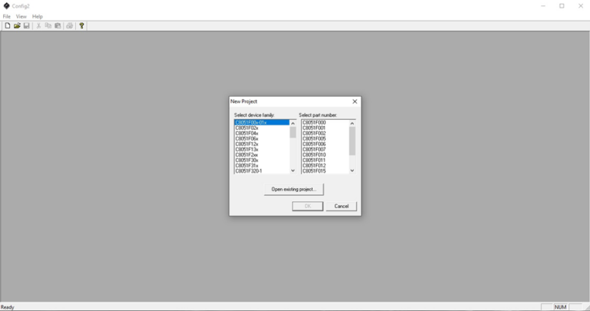Click the Print toolbar icon
This screenshot has width=590, height=311.
[x=69, y=25]
